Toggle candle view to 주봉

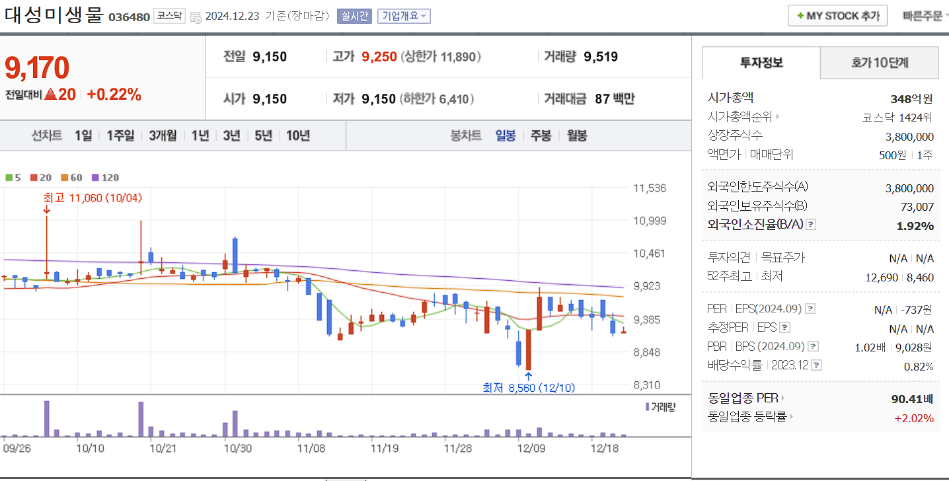tap(543, 135)
